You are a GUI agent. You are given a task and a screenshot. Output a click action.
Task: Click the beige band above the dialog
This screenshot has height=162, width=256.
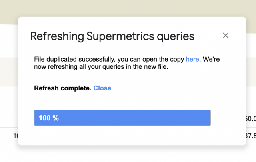pos(128,8)
